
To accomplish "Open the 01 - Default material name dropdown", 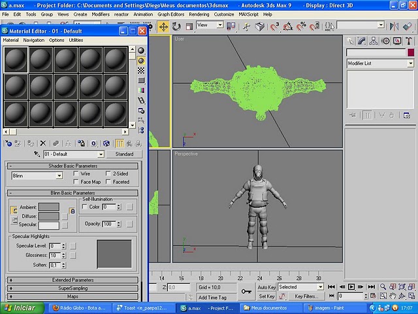I will [x=101, y=154].
